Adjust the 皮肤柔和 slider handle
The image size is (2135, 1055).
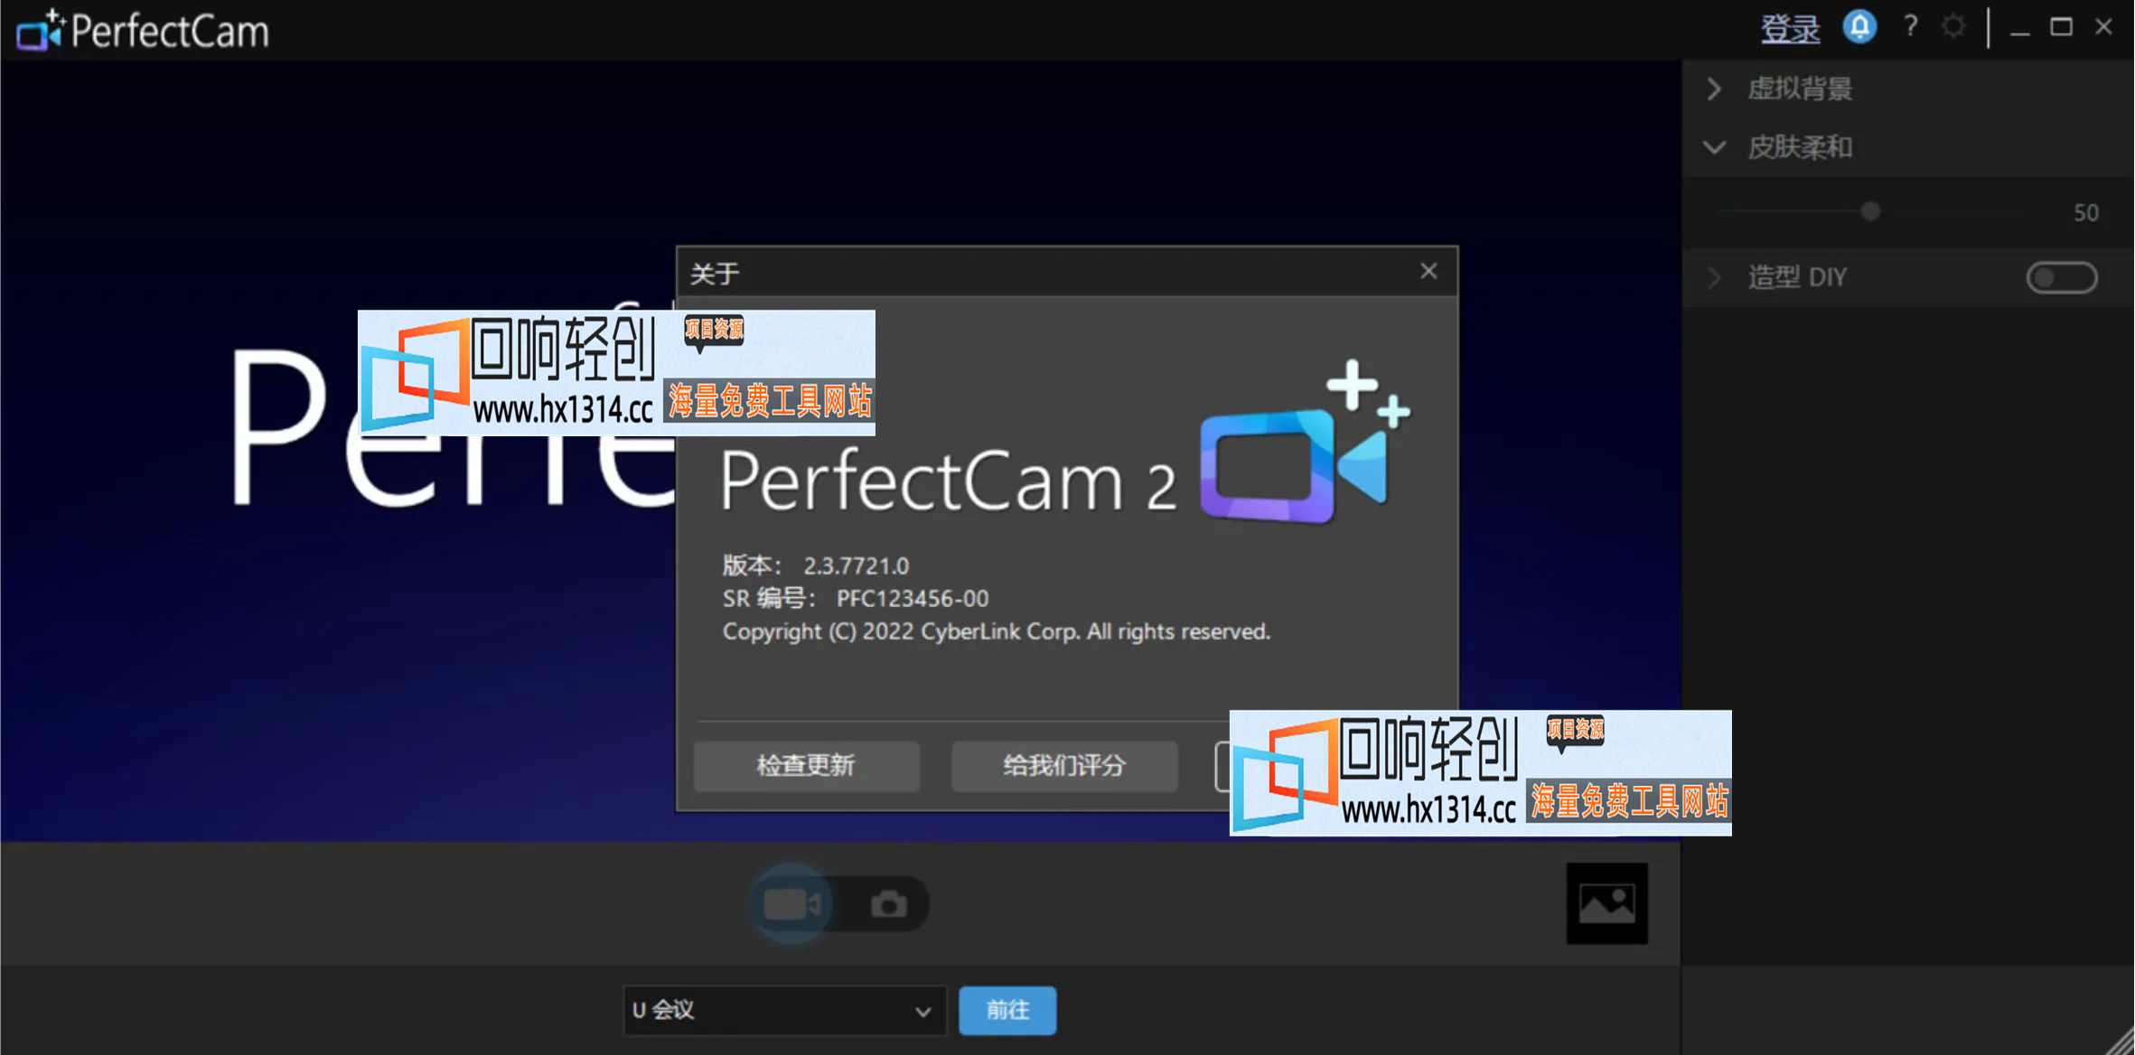(x=1870, y=211)
